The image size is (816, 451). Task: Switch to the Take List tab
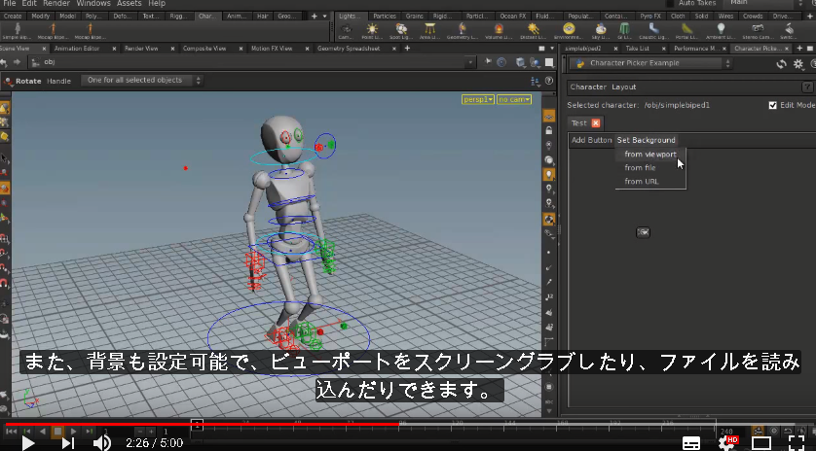point(637,49)
